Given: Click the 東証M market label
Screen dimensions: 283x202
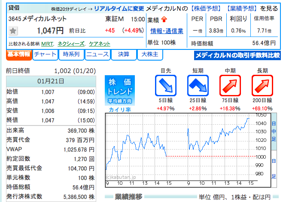Looking at the screenshot, I should click(x=115, y=19).
